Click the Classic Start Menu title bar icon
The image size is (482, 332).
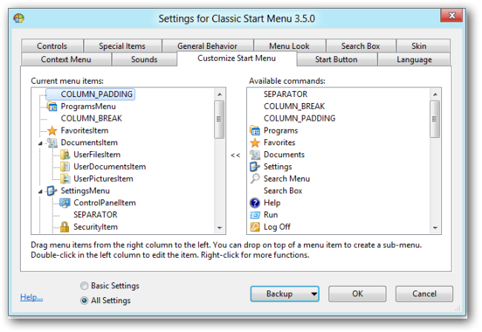click(19, 19)
